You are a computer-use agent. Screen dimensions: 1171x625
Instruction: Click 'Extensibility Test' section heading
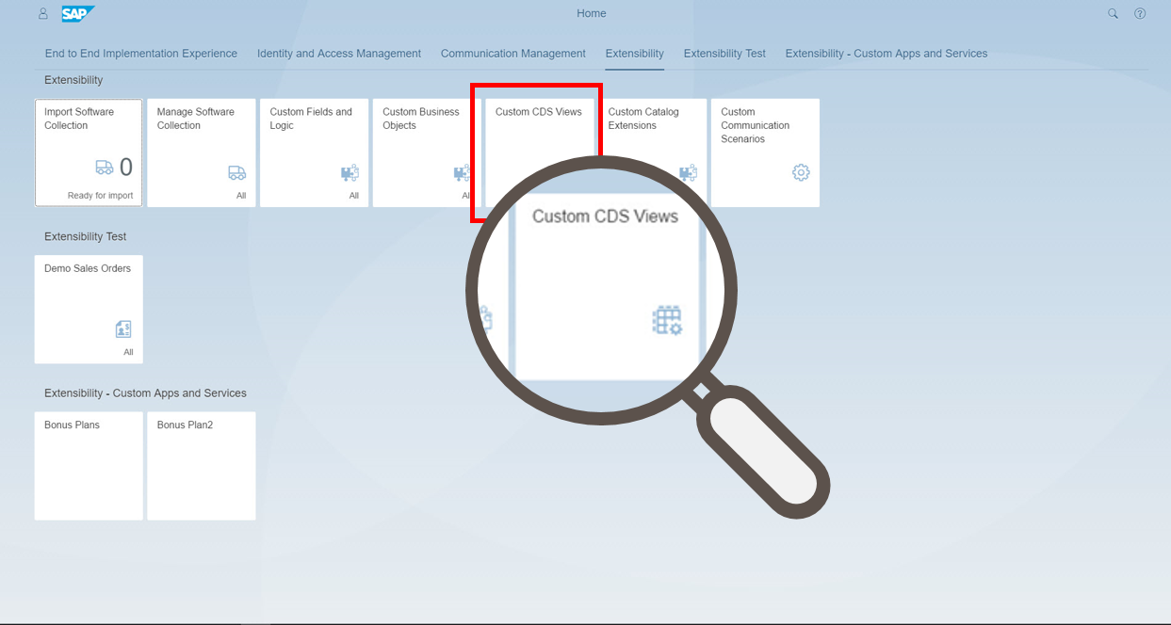[86, 237]
